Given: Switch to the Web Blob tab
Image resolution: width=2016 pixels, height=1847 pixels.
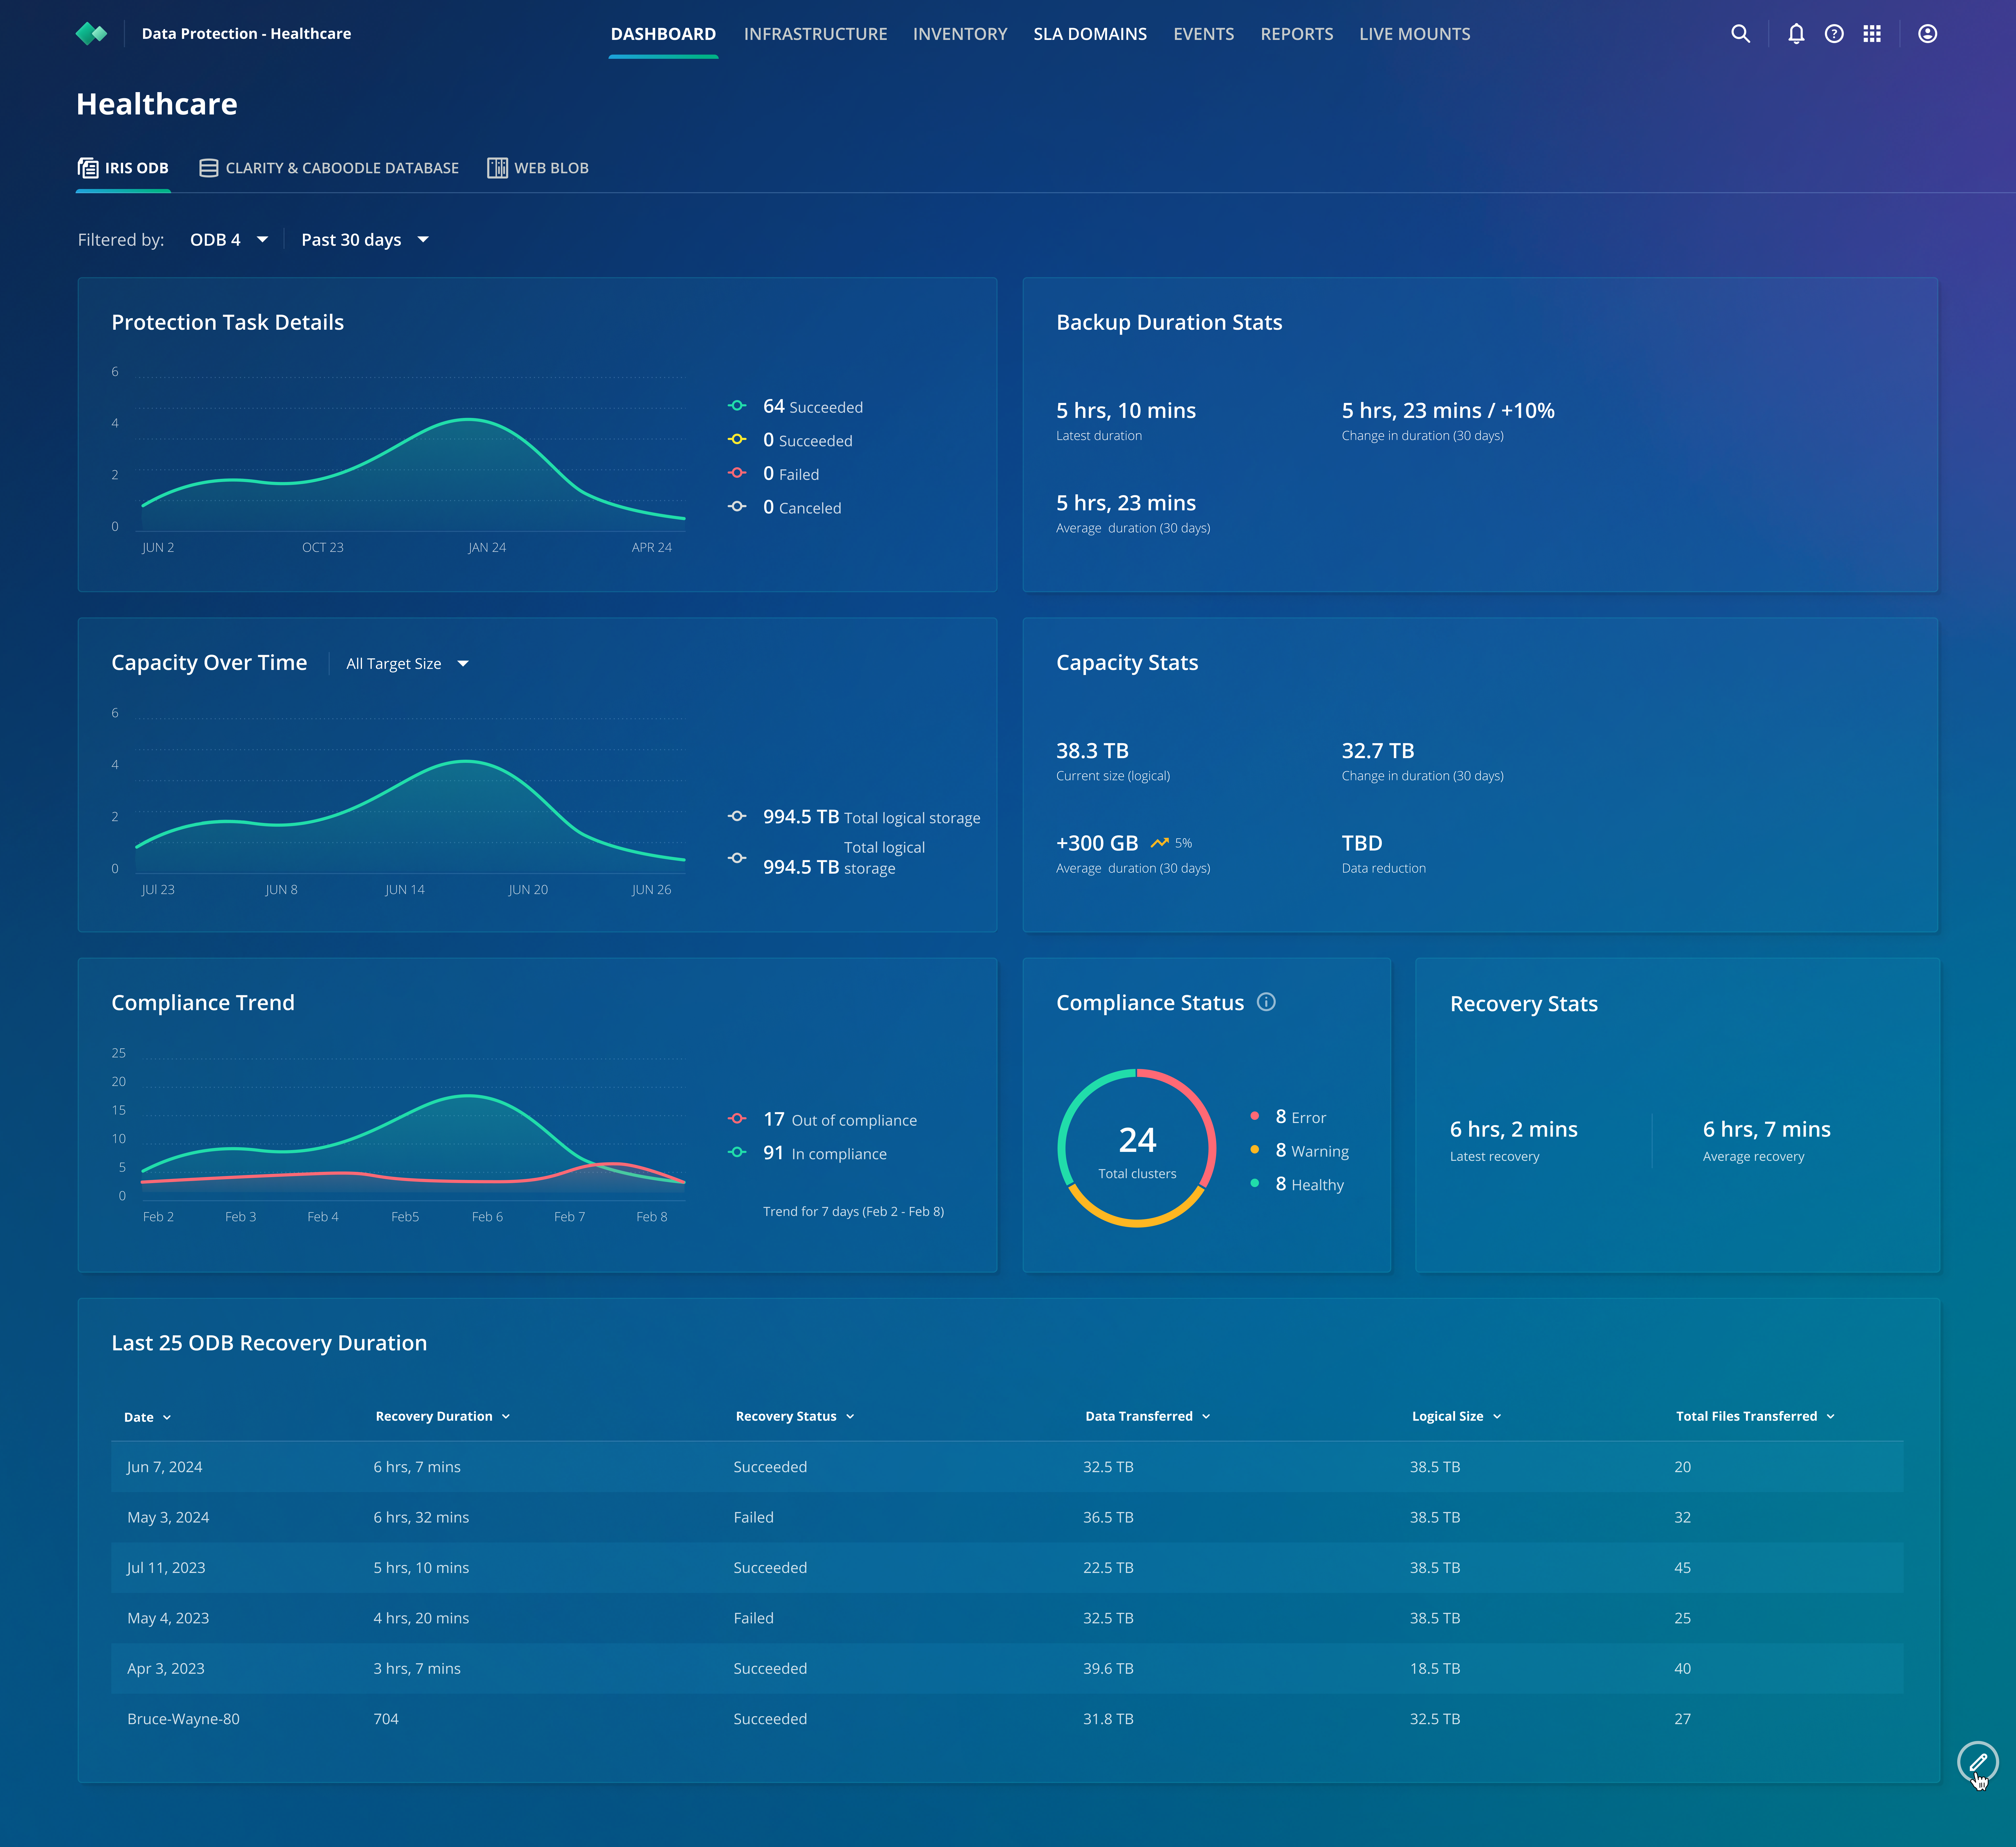Looking at the screenshot, I should 538,168.
